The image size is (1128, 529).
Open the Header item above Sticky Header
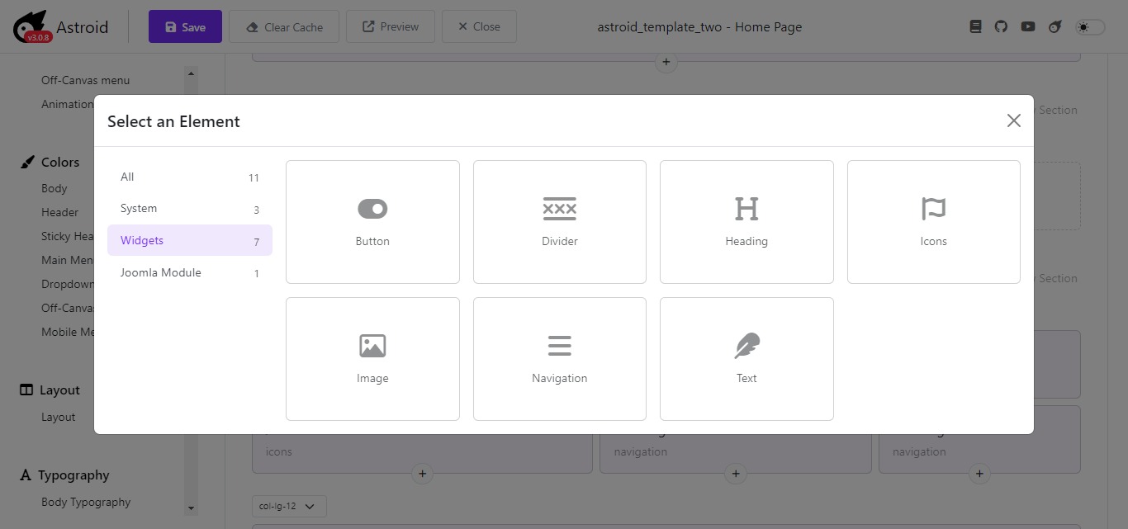point(60,212)
